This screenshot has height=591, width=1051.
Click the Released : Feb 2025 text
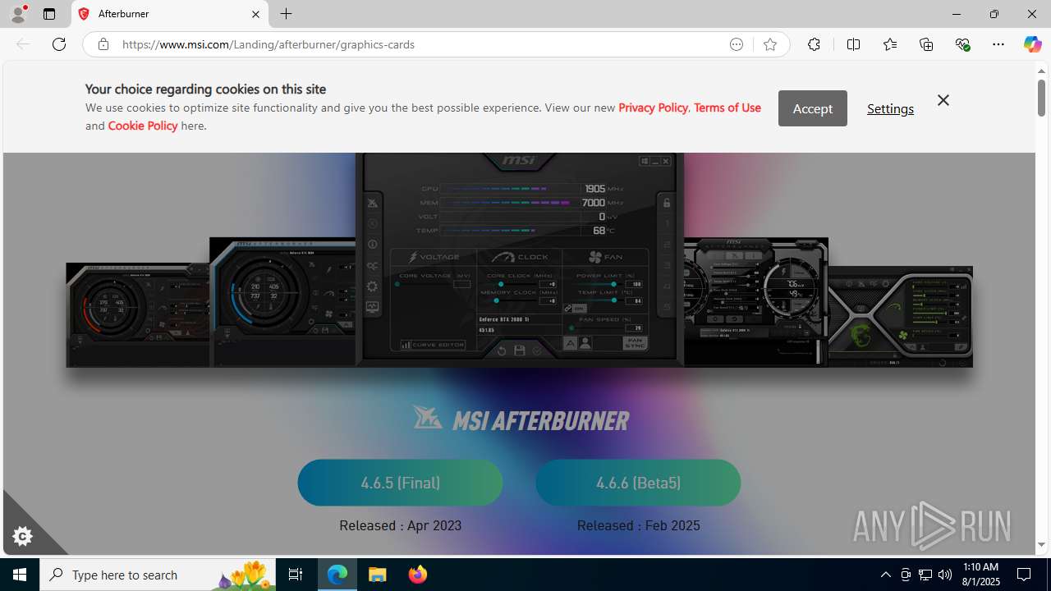(638, 525)
